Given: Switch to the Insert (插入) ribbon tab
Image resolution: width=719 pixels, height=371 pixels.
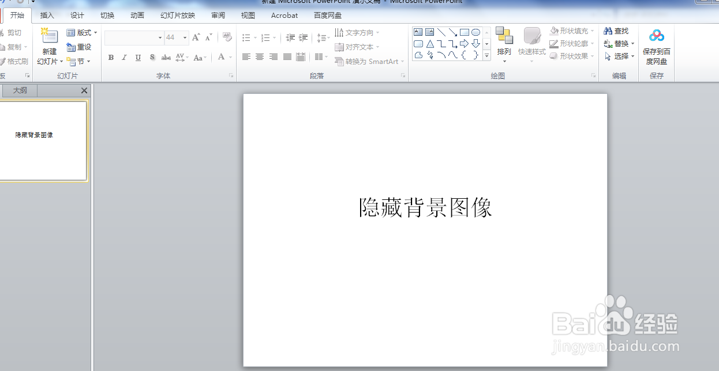Looking at the screenshot, I should [47, 16].
